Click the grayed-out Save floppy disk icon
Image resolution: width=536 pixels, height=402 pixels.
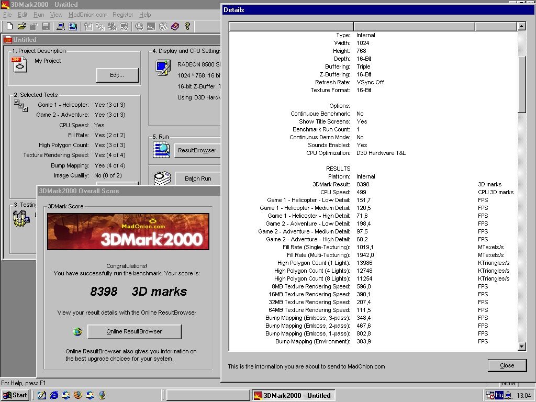46,26
